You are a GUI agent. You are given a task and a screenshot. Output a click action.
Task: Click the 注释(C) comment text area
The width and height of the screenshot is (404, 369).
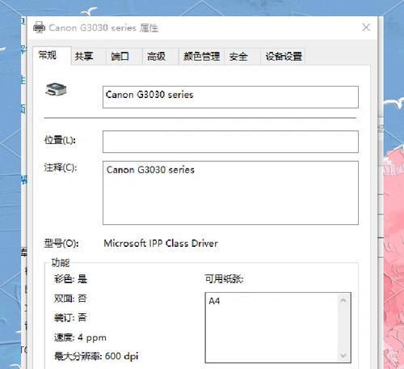[230, 193]
